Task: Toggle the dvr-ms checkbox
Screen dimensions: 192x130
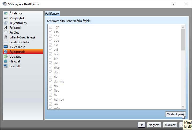Action: 50,81
